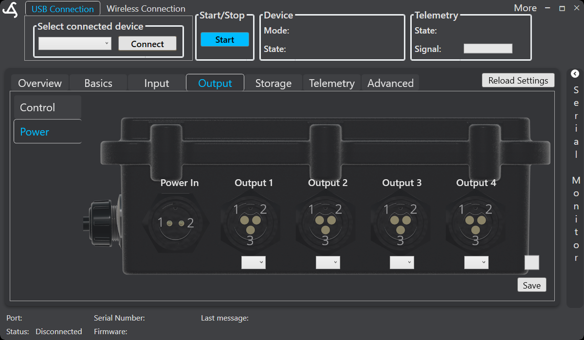The width and height of the screenshot is (584, 340).
Task: Select the Control side tab
Action: tap(47, 107)
